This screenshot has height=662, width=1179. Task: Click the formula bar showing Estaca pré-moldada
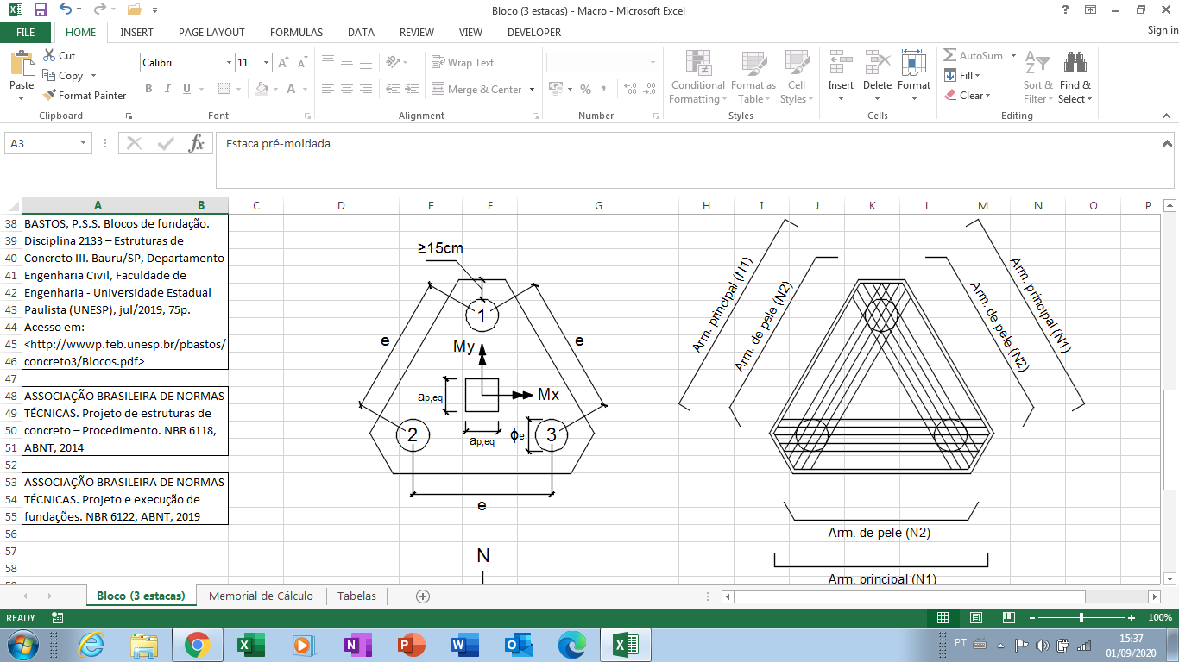(695, 159)
